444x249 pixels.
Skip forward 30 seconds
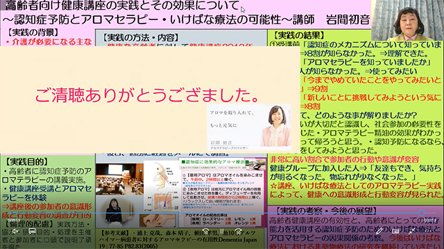(238, 232)
